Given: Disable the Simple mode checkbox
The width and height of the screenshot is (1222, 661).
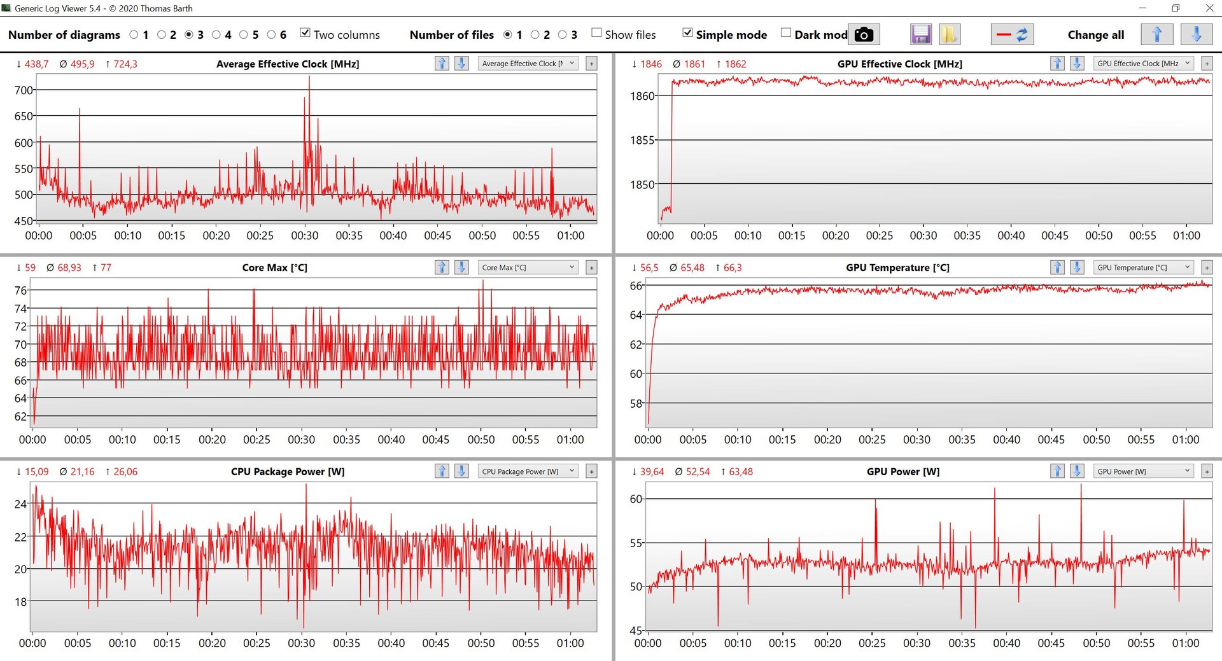Looking at the screenshot, I should [687, 33].
